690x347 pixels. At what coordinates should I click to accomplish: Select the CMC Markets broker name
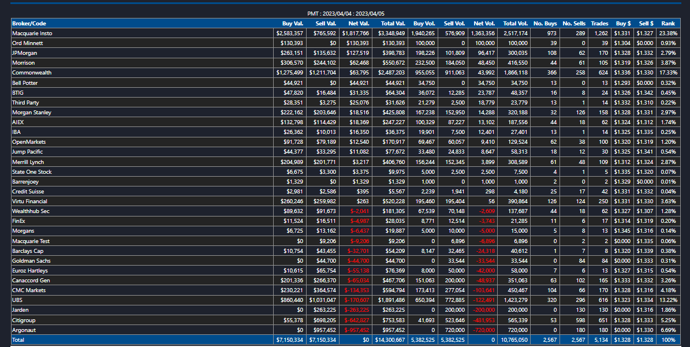(29, 290)
